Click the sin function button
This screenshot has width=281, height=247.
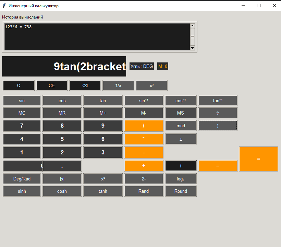click(22, 101)
